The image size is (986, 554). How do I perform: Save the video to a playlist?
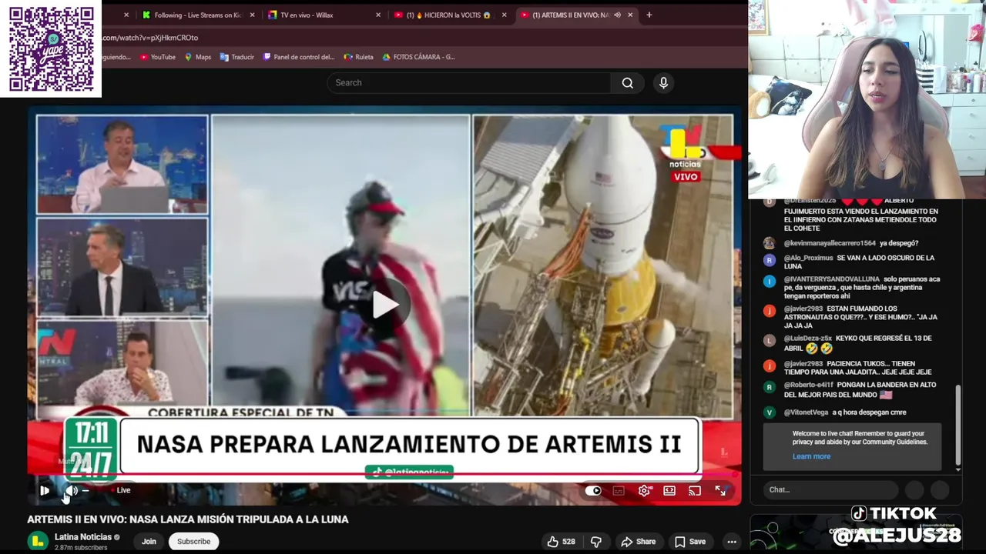[x=690, y=542]
